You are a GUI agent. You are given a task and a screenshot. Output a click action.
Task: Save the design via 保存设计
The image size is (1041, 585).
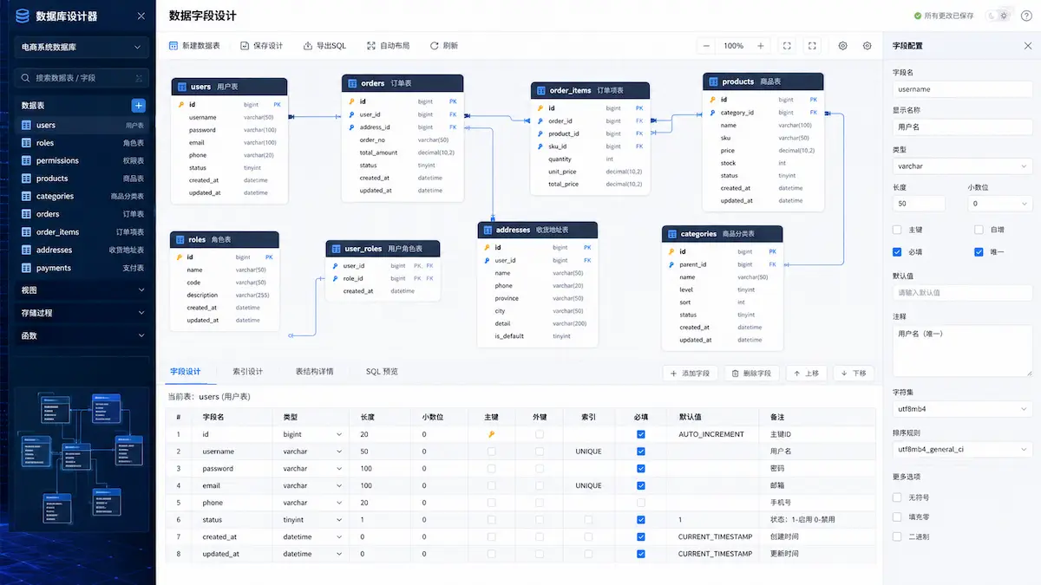pyautogui.click(x=261, y=46)
